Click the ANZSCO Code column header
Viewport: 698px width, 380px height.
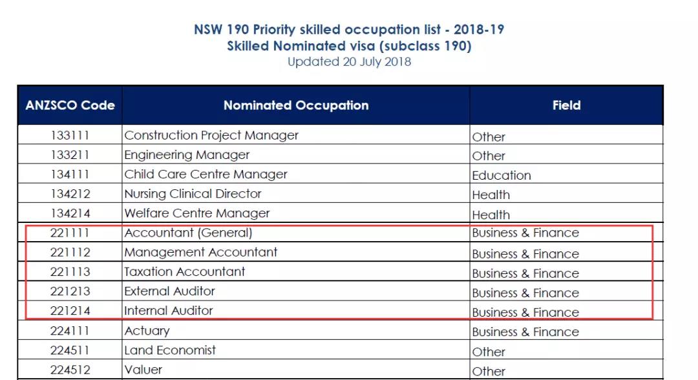pyautogui.click(x=70, y=105)
